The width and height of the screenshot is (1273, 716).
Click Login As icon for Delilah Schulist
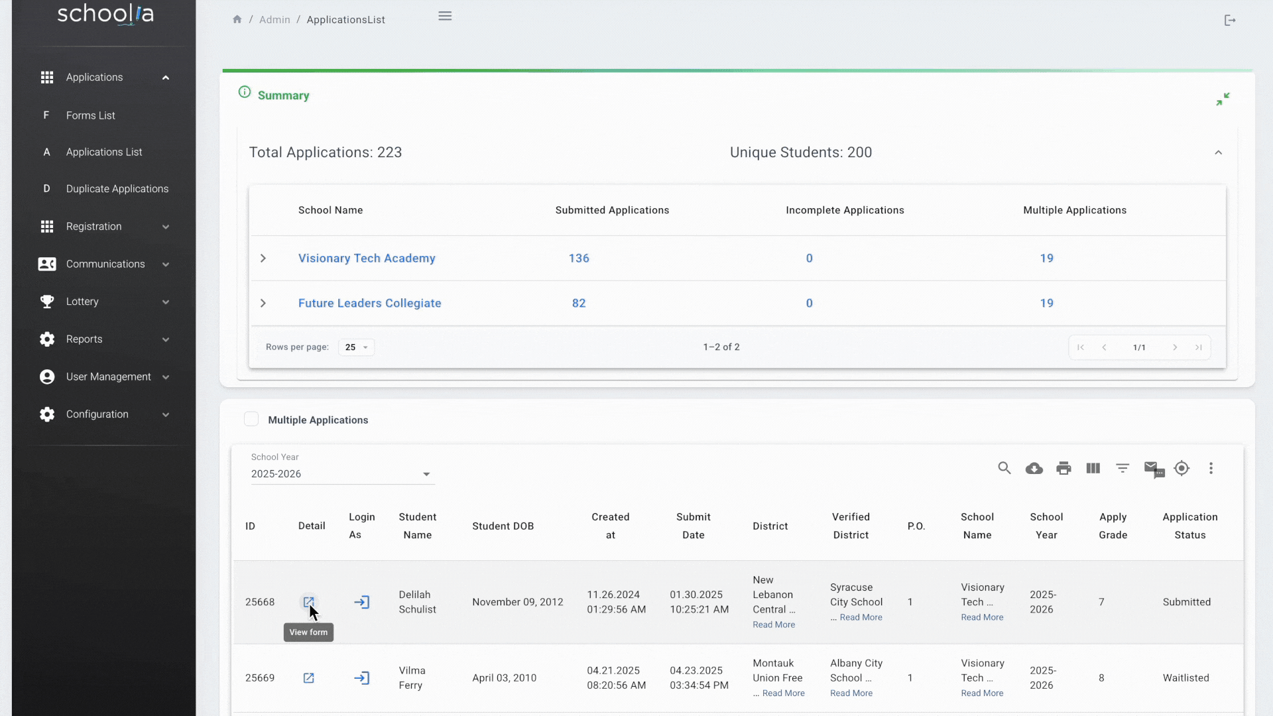point(361,602)
